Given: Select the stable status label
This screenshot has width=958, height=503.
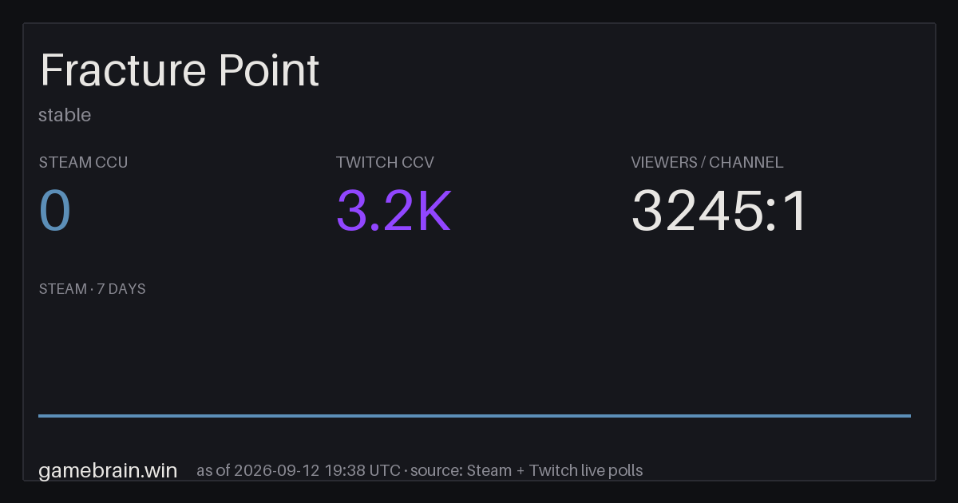Looking at the screenshot, I should [65, 115].
